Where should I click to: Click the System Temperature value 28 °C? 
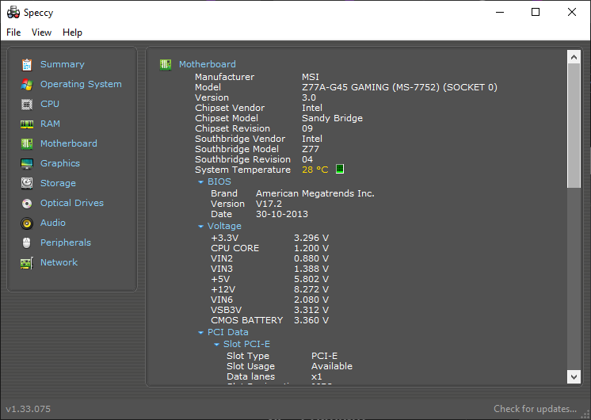coord(315,170)
